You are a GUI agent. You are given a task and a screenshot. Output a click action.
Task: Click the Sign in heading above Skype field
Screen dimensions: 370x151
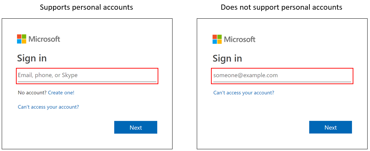(32, 58)
